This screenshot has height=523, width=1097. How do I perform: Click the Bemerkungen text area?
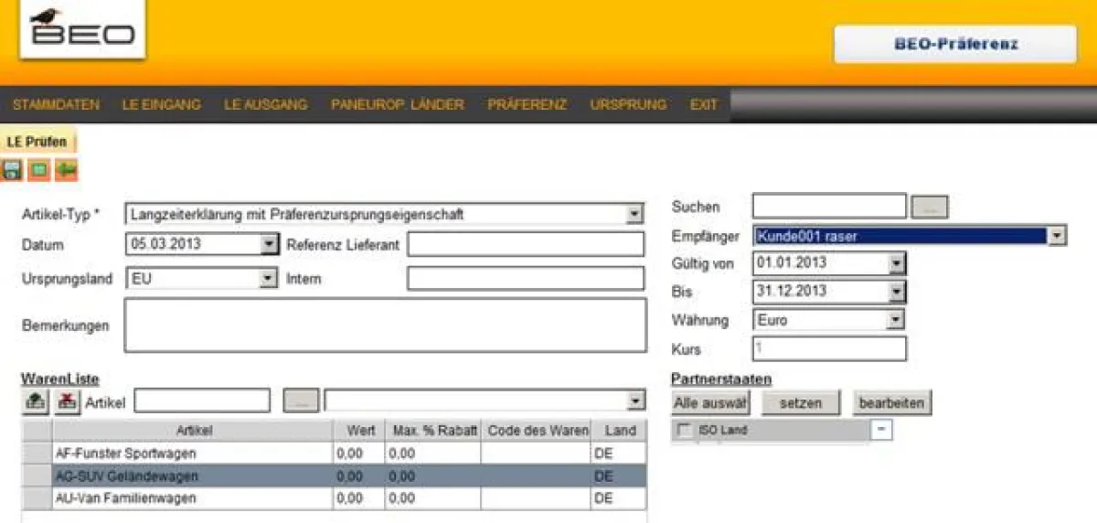pyautogui.click(x=386, y=326)
